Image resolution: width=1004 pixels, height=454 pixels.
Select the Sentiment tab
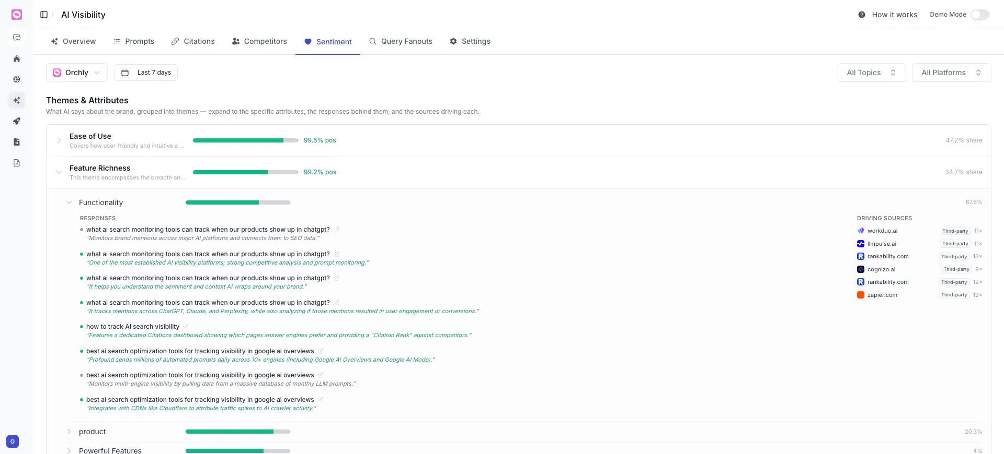(328, 42)
